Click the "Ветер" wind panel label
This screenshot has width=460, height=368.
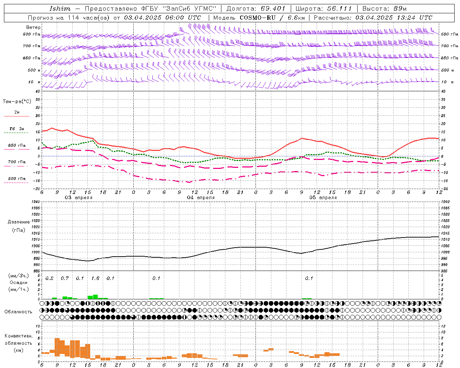pos(33,27)
